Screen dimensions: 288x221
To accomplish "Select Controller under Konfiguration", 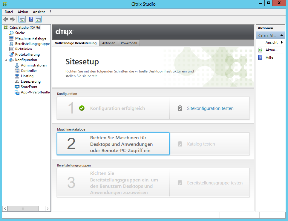I will click(x=29, y=71).
